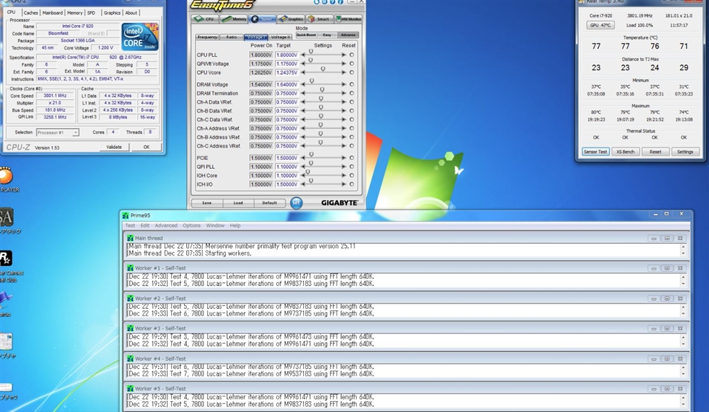The width and height of the screenshot is (709, 412).
Task: Select the DRAM Termination reset radio button
Action: [352, 93]
